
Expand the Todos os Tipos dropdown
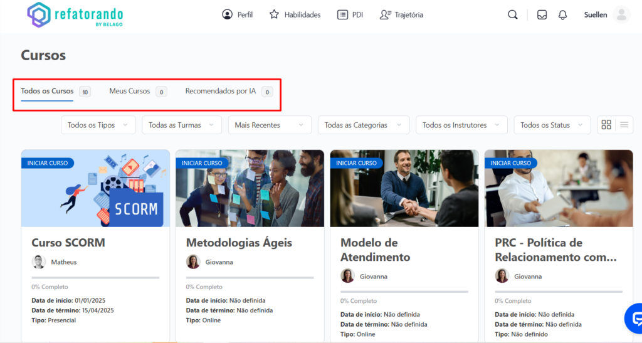click(x=98, y=125)
